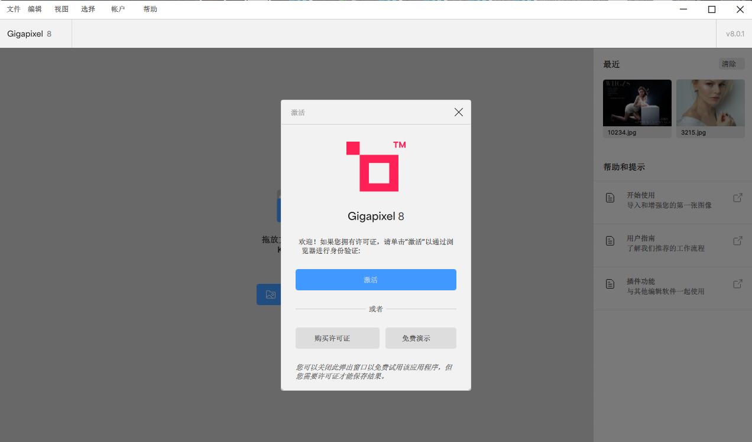752x442 pixels.
Task: Click document icon next to 插件功能
Action: [610, 284]
